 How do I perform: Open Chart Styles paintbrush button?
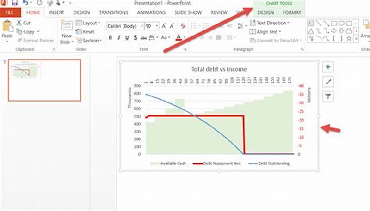(x=328, y=82)
